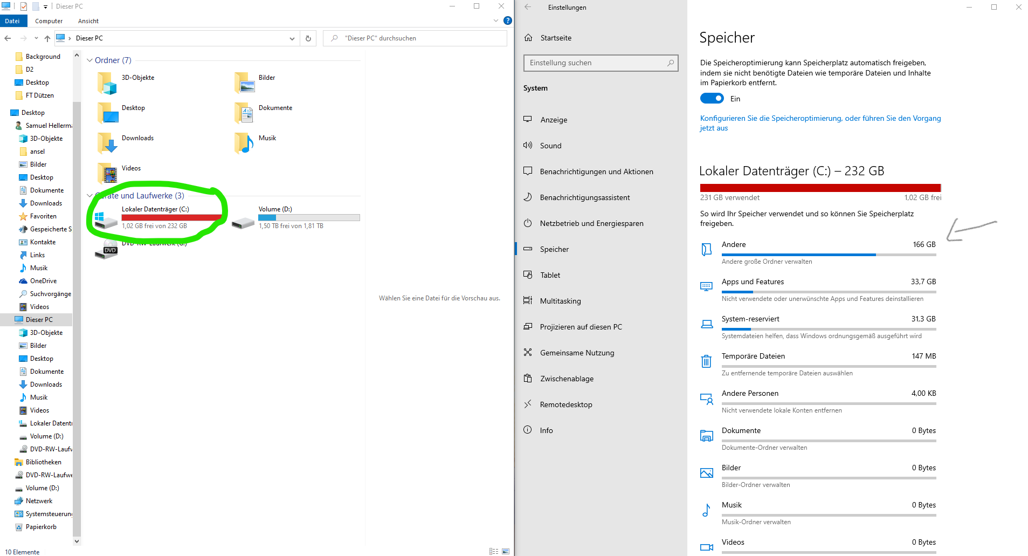The width and height of the screenshot is (1028, 556).
Task: Click the Dieser PC durchsuchen search box
Action: coord(415,38)
